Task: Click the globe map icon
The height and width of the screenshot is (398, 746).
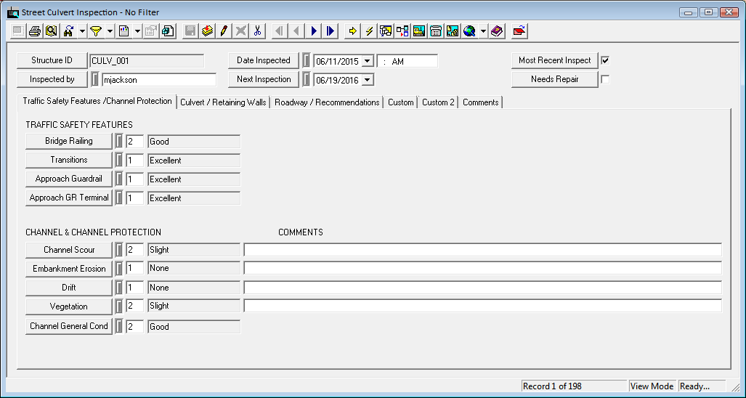Action: click(469, 31)
